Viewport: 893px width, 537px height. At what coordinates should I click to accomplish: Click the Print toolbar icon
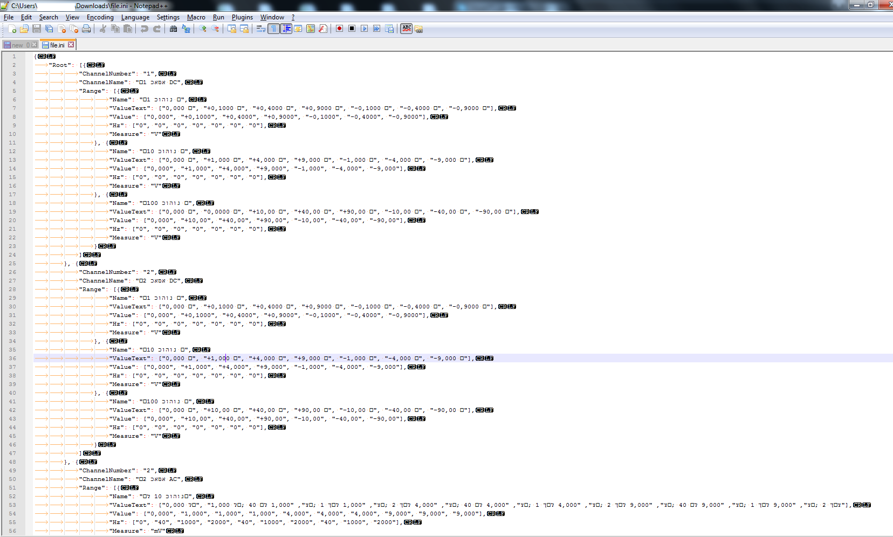tap(86, 29)
